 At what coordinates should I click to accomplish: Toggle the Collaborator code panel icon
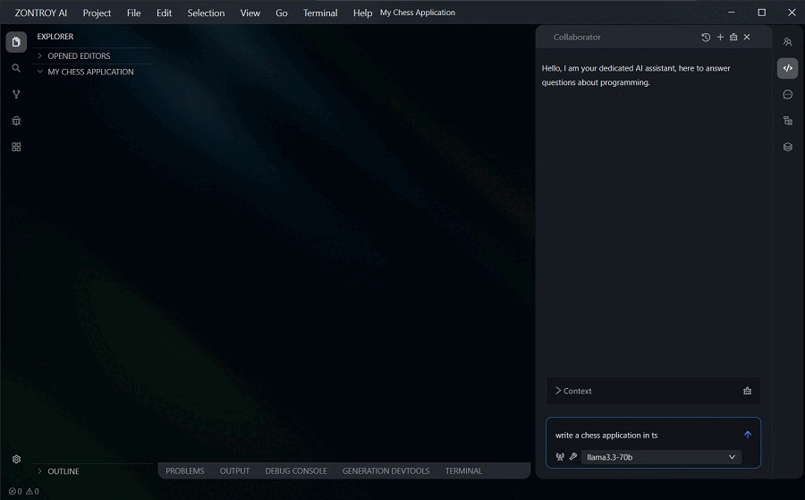click(x=787, y=68)
